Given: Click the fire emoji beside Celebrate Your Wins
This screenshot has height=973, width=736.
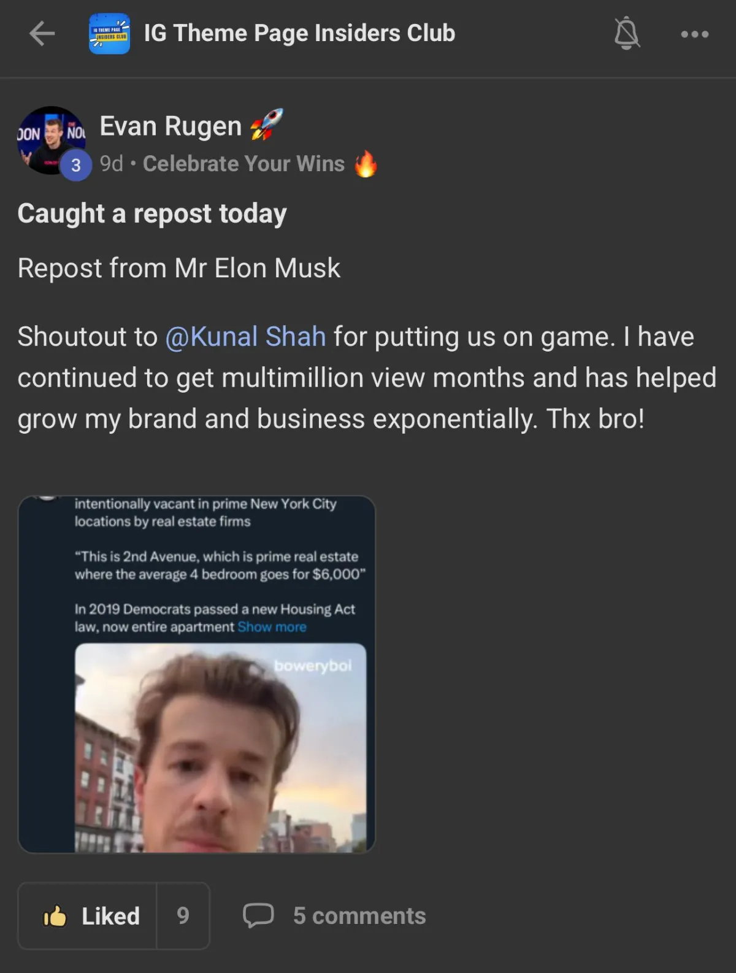Looking at the screenshot, I should [x=366, y=164].
